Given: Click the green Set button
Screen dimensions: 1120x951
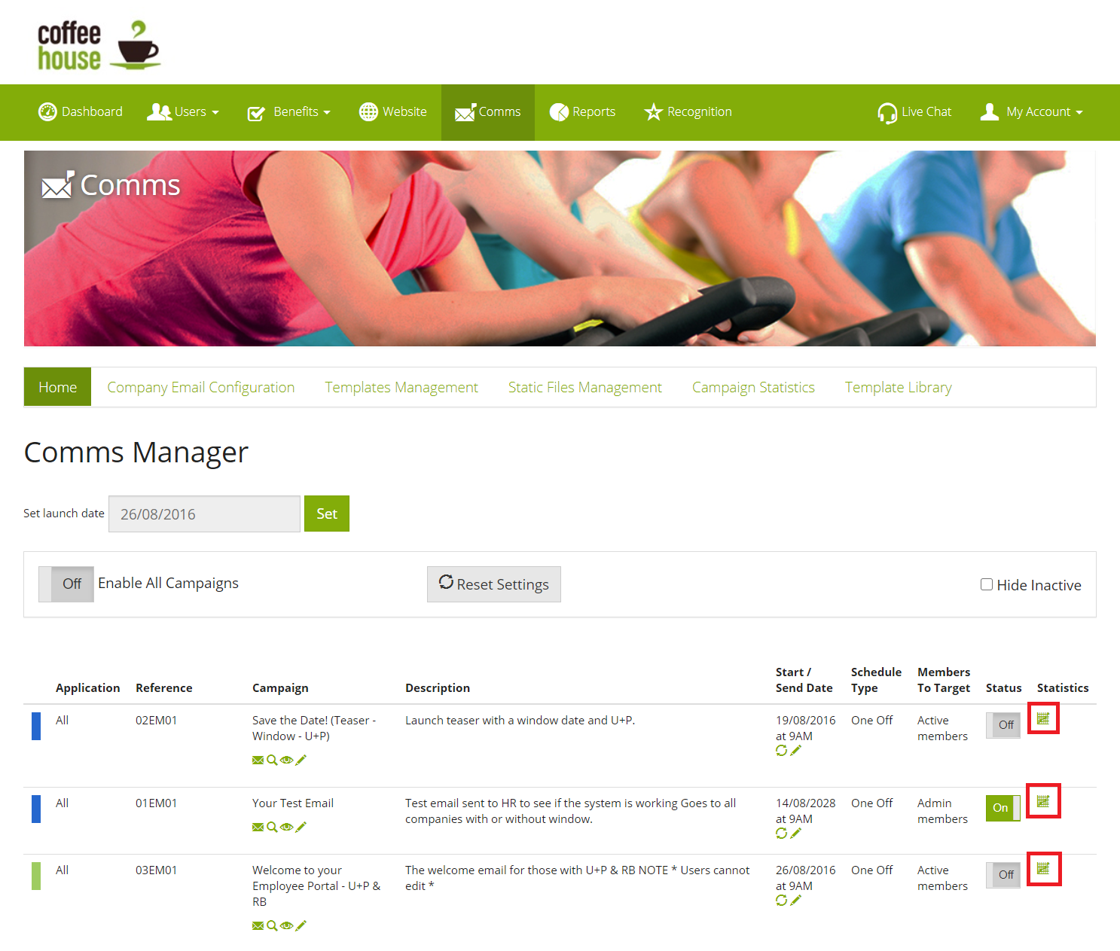Looking at the screenshot, I should pos(327,514).
